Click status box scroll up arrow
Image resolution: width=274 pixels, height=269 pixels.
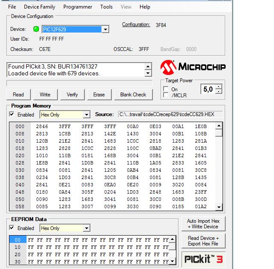tap(148, 66)
